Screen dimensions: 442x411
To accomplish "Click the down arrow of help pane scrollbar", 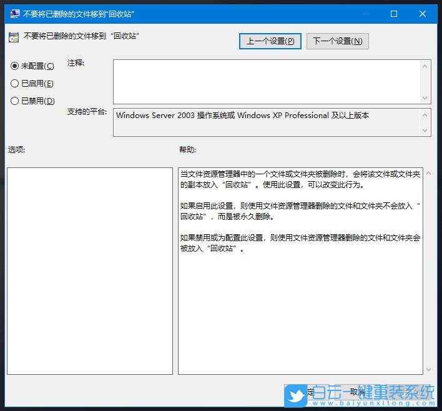I will click(x=428, y=369).
